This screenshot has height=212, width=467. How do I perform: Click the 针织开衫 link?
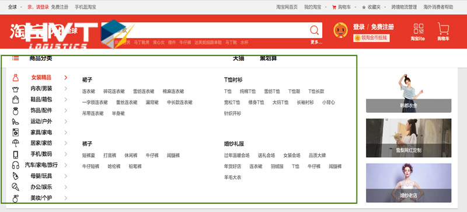232,113
